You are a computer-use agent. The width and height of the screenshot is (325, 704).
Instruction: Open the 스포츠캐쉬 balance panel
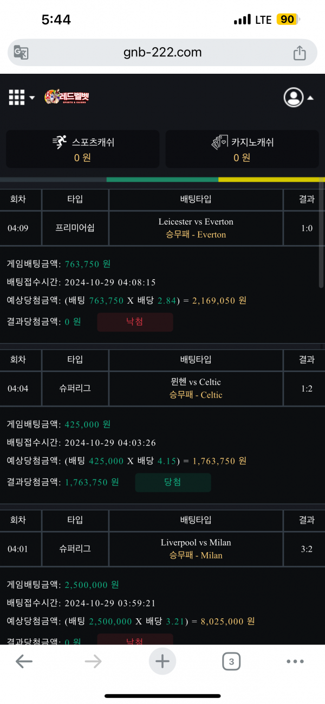point(83,149)
